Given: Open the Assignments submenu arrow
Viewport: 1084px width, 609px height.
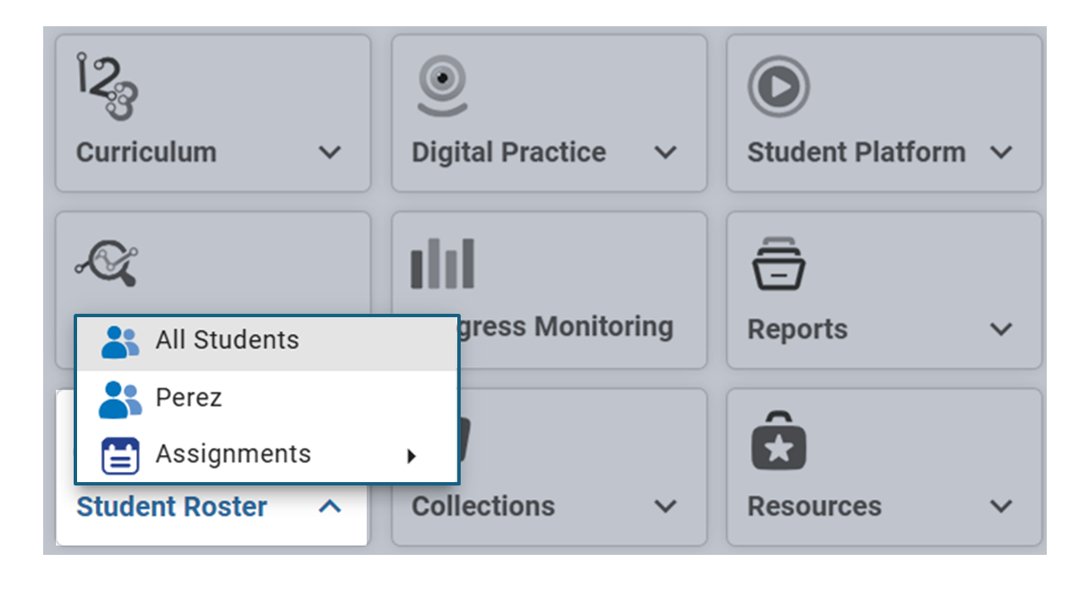Looking at the screenshot, I should 412,456.
